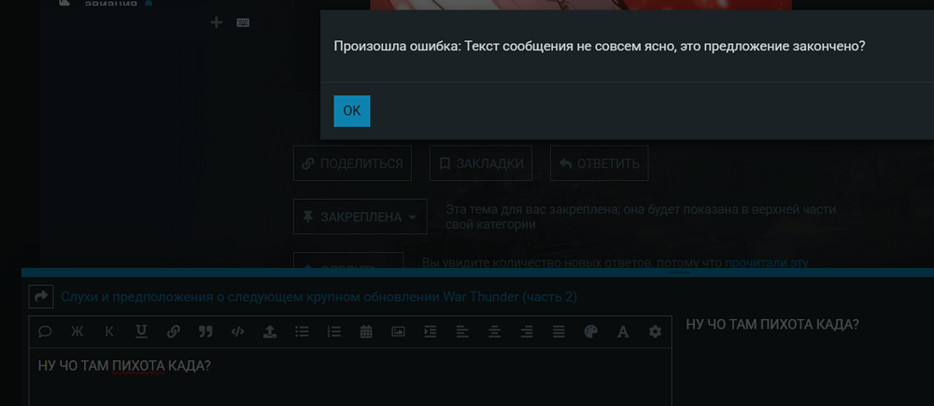Expand the ЗАКРЕПЛЕНА pinned dropdown
The image size is (934, 406).
coord(361,217)
